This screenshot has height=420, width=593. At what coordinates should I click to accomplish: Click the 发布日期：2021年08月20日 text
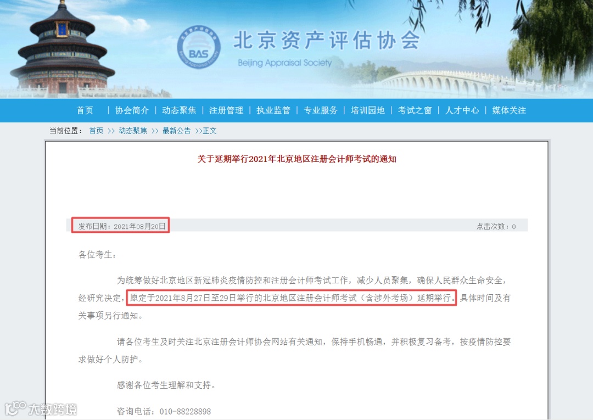tap(122, 226)
